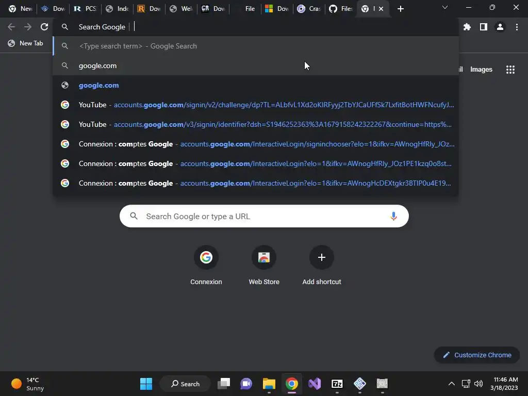Open the volume speaker tray icon
Viewport: 528px width, 396px height.
coord(478,384)
